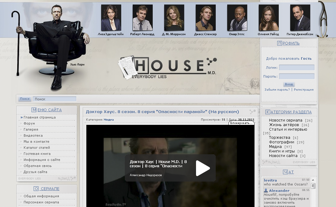This screenshot has width=336, height=207.
Task: Open Персонажи сериала menu item
Action: pyautogui.click(x=41, y=202)
